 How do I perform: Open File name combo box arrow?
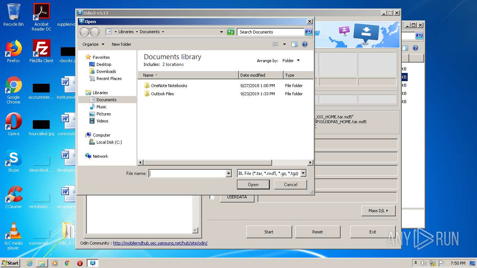click(229, 173)
